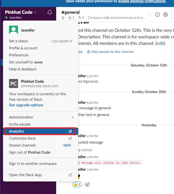Open Profile & account
This screenshot has height=194, width=174.
[x=41, y=48]
